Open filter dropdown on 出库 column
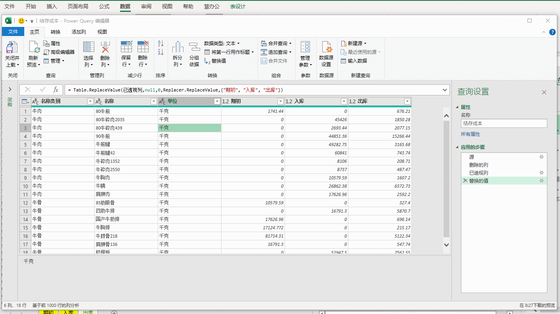 (x=407, y=101)
